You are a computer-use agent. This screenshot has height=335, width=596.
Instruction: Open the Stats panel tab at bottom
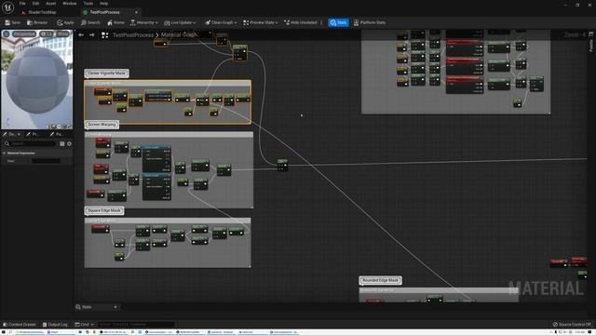pyautogui.click(x=87, y=307)
